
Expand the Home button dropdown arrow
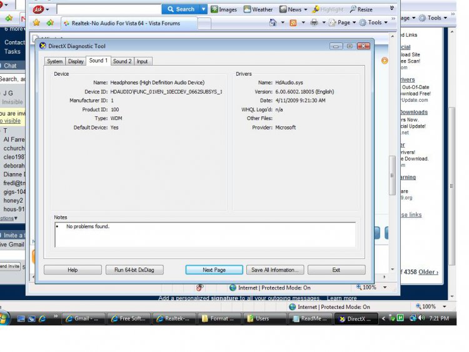click(283, 23)
